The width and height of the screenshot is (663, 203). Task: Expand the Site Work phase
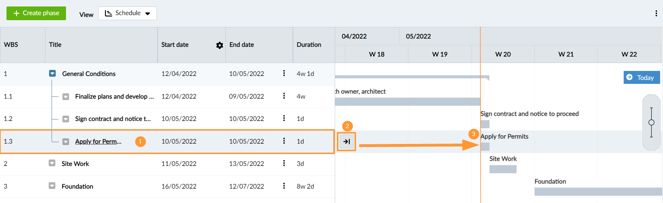[52, 163]
